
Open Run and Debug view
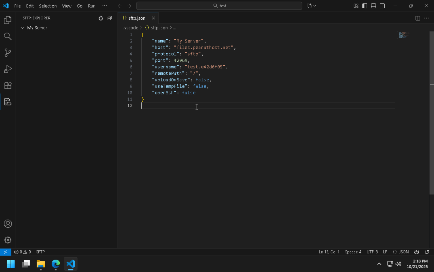tap(8, 69)
